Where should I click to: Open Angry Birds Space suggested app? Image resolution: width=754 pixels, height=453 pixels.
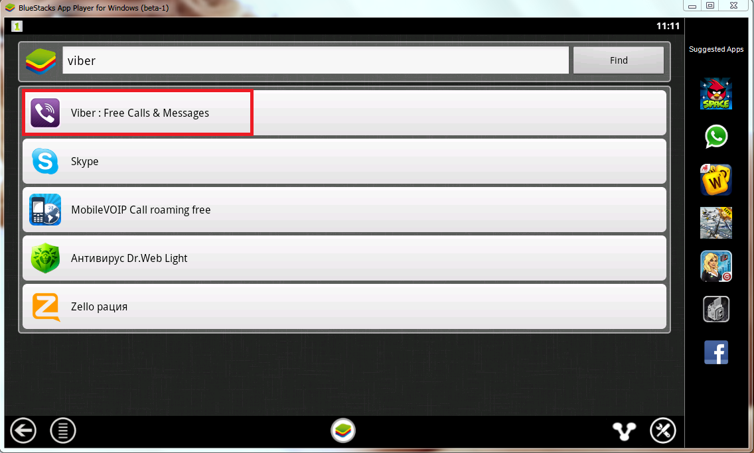(x=716, y=94)
